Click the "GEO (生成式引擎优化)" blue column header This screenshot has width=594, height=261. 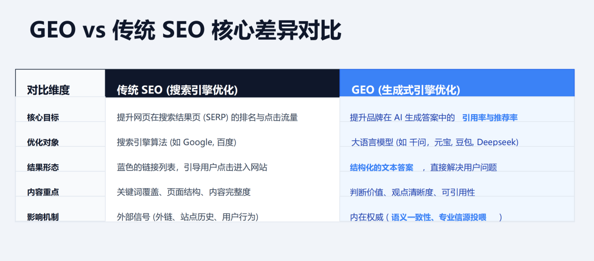pyautogui.click(x=406, y=90)
